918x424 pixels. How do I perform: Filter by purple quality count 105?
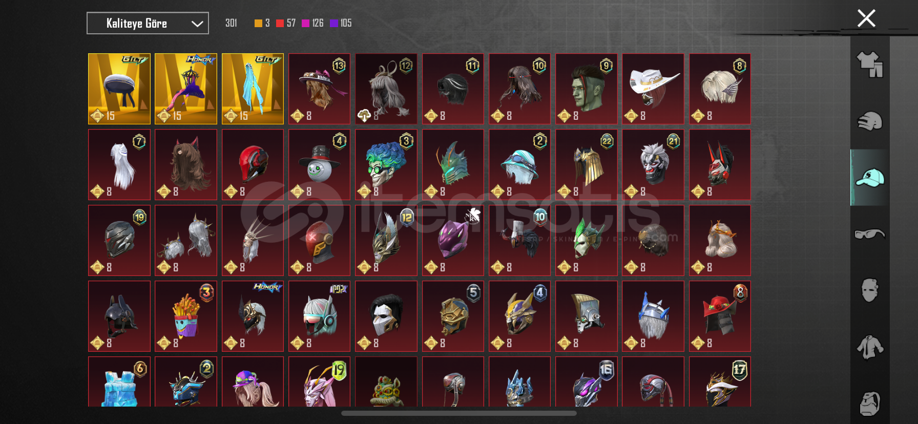point(341,23)
